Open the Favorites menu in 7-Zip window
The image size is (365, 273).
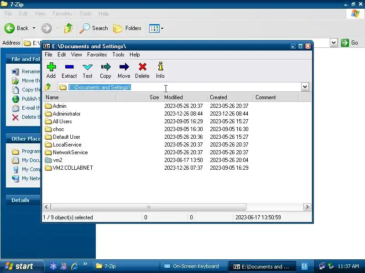tap(97, 55)
